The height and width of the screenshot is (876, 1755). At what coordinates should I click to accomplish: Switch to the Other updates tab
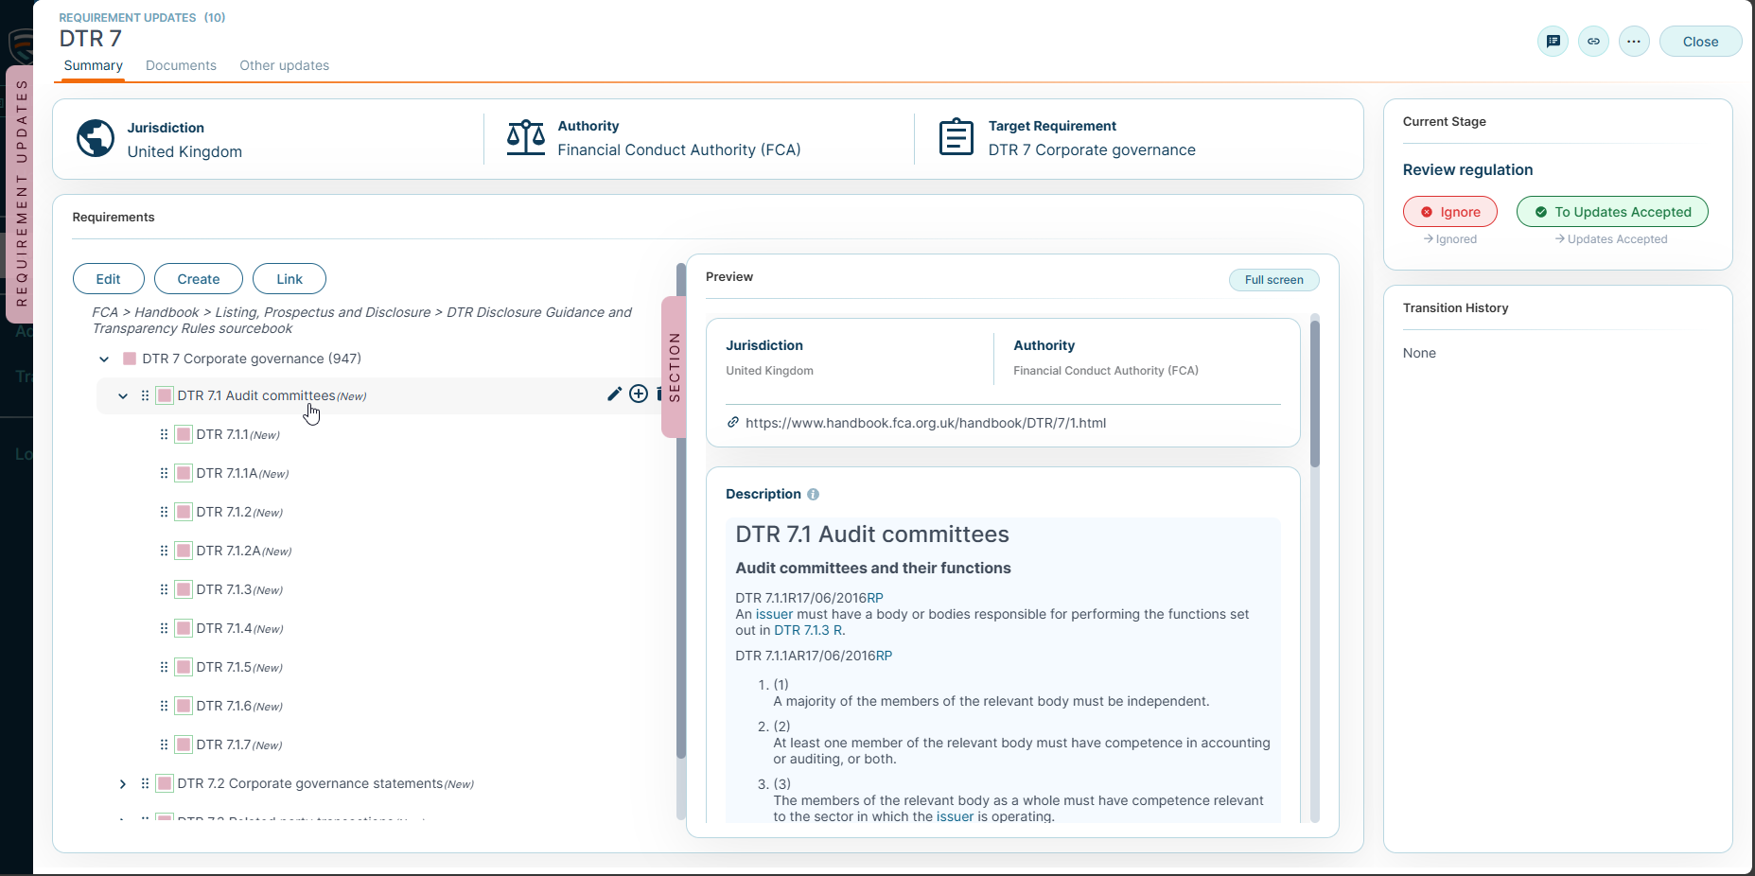click(x=284, y=65)
